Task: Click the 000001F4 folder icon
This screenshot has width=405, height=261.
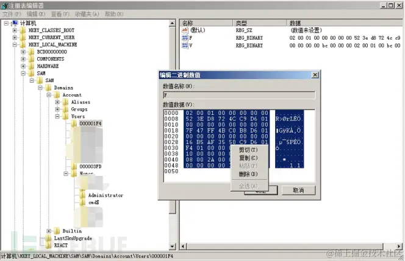Action: pyautogui.click(x=74, y=124)
